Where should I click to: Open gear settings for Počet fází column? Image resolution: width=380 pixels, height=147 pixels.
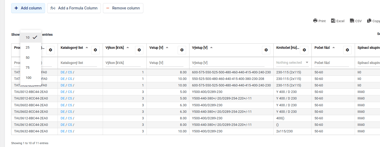point(347,50)
